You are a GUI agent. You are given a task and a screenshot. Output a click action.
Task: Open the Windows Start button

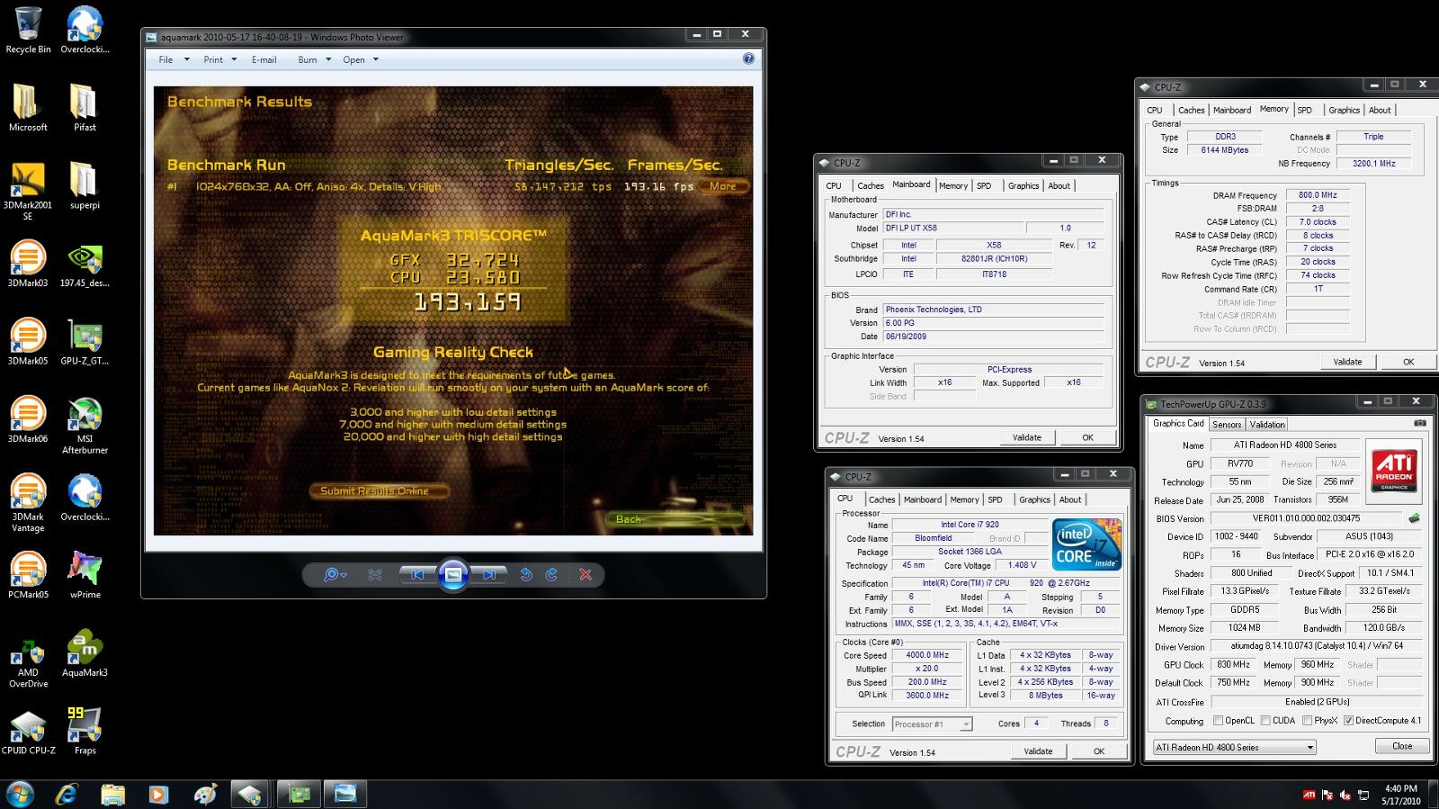(x=20, y=794)
